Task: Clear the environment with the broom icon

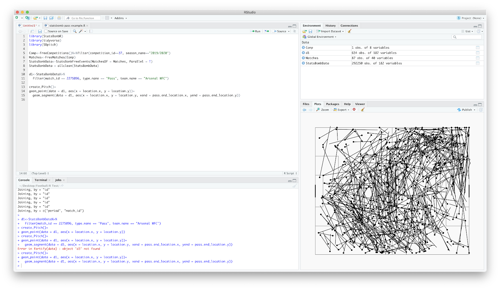Action: tap(349, 31)
